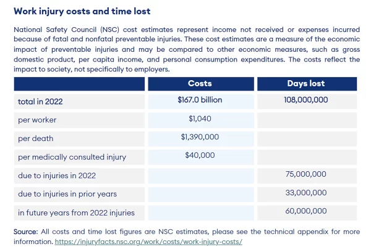The height and width of the screenshot is (252, 371).
Task: Click the "total in 2022" row label
Action: 41,101
